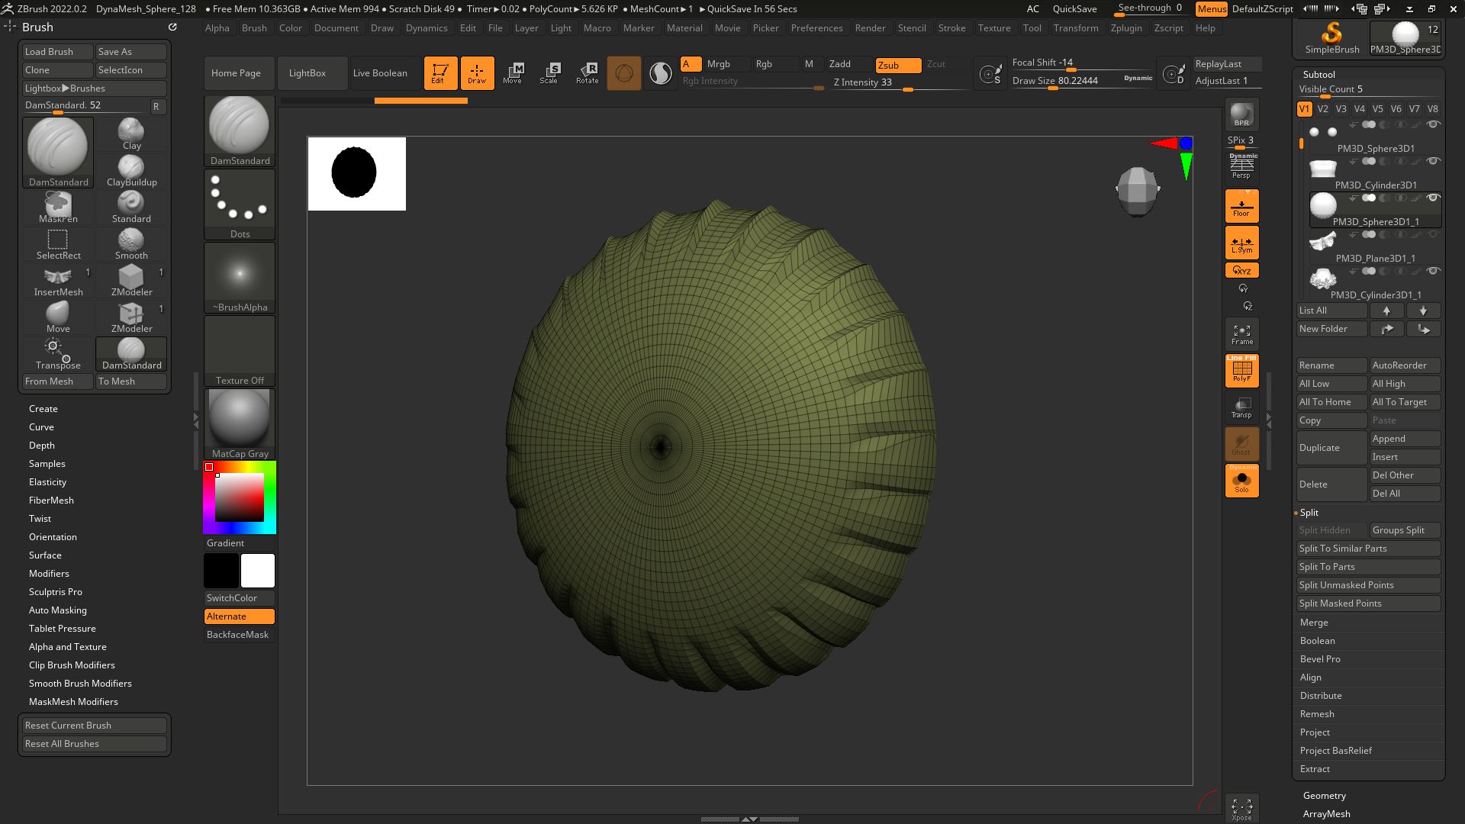Click Split To Parts button
The image size is (1465, 824).
pos(1368,567)
